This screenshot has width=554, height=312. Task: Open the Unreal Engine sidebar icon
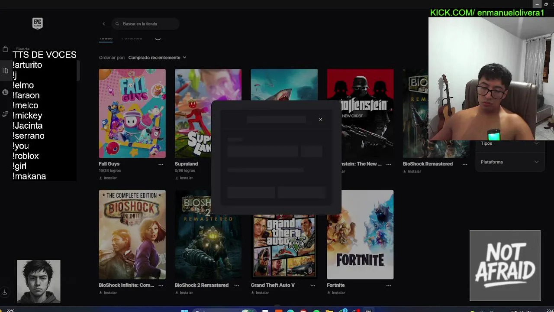[5, 92]
